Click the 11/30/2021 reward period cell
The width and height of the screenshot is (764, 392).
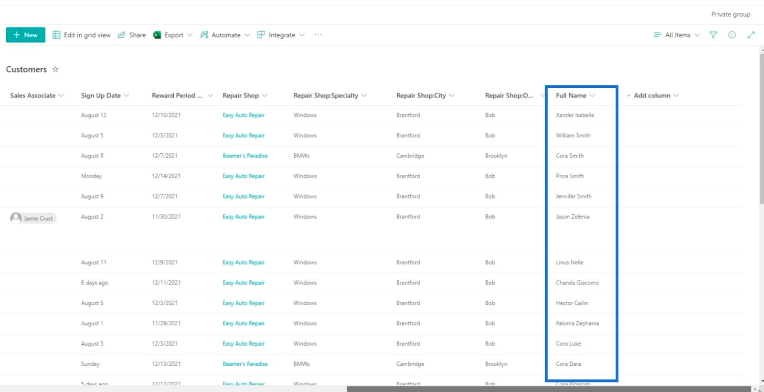click(166, 217)
